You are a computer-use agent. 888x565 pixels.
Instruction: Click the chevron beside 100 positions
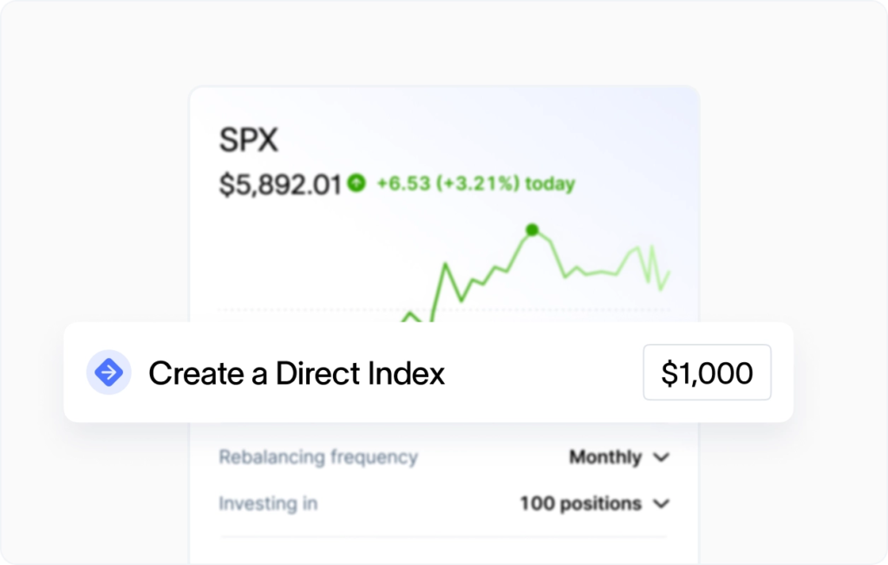[x=662, y=503]
